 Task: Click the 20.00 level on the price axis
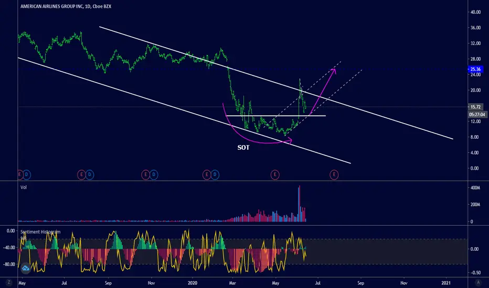(475, 90)
